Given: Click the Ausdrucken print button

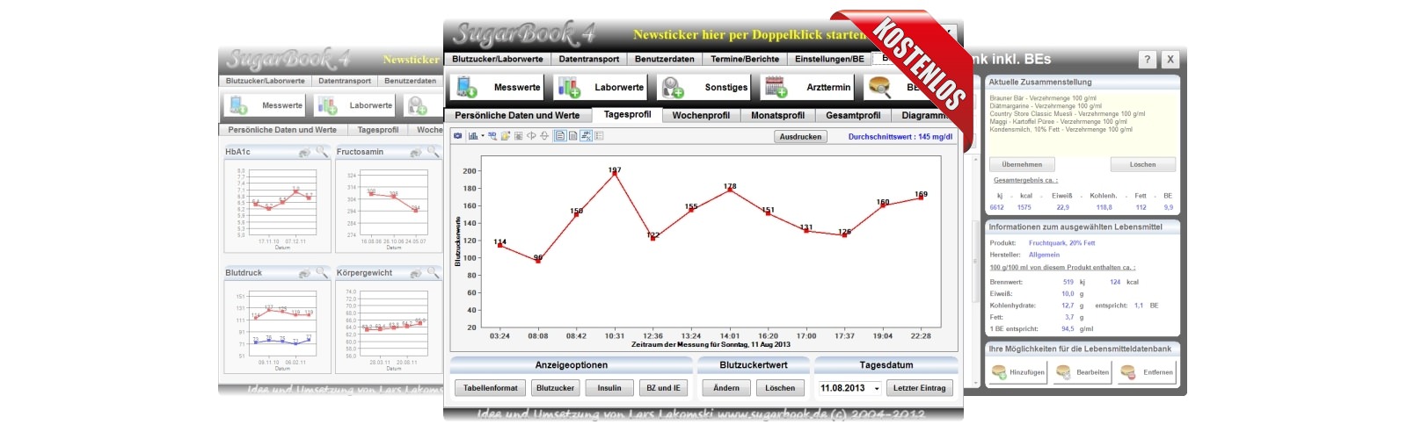Looking at the screenshot, I should [x=800, y=137].
